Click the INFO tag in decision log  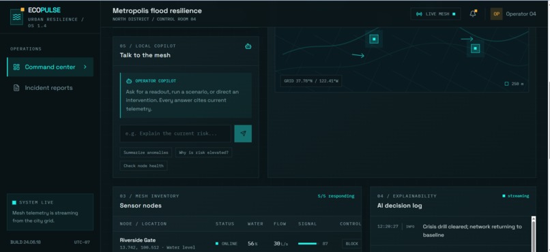(410, 226)
